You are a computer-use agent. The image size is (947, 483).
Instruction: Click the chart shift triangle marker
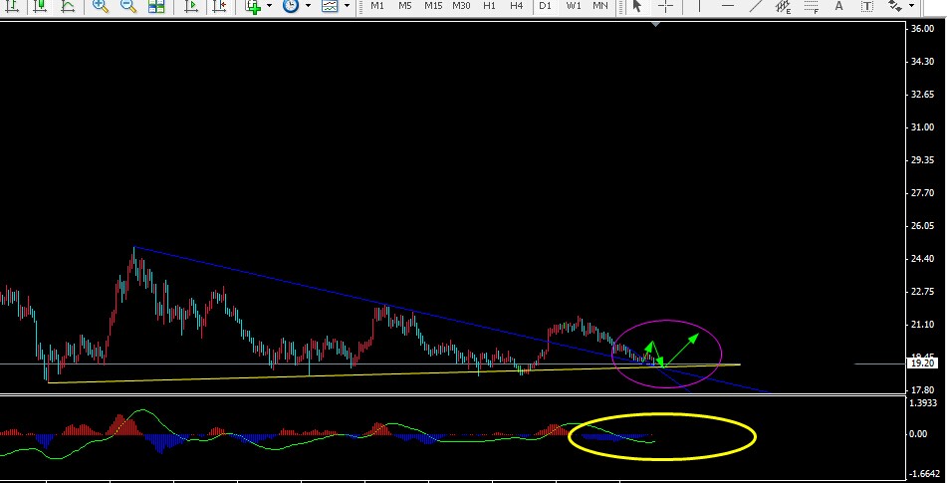point(656,24)
